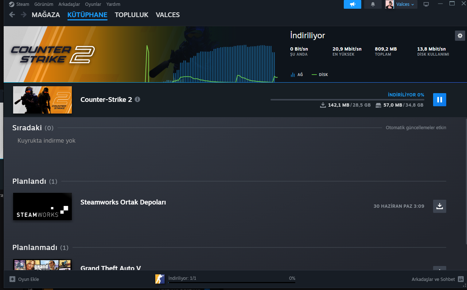Go forward using the right arrow
Image resolution: width=467 pixels, height=290 pixels.
(x=24, y=15)
